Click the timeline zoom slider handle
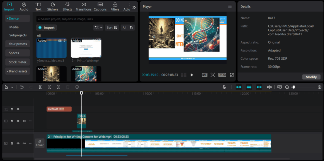The image size is (324, 161). pos(293,87)
